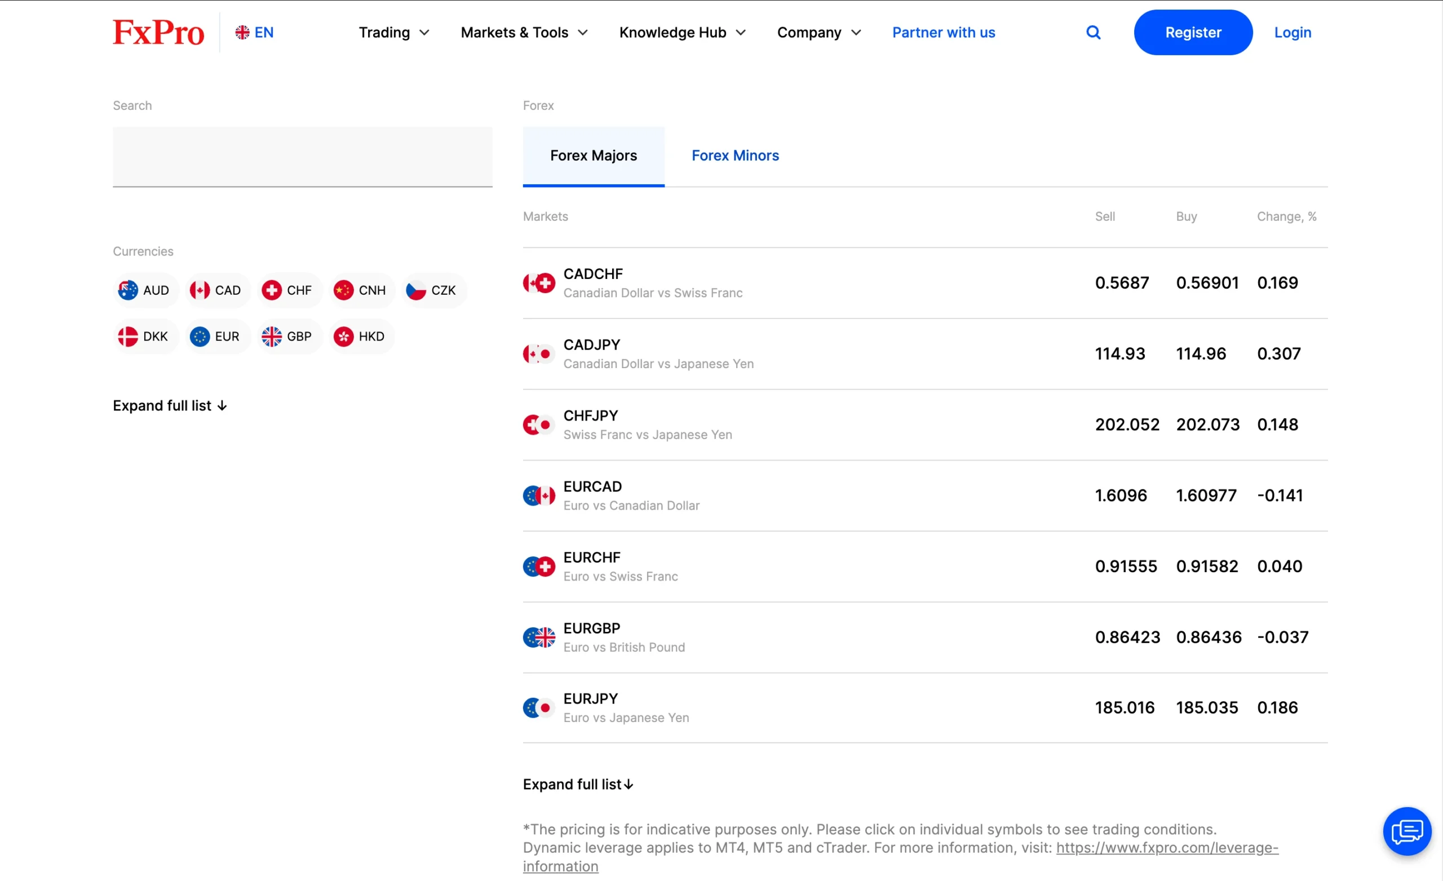1443x881 pixels.
Task: Click the EURGBP flag pair icon
Action: pos(539,637)
